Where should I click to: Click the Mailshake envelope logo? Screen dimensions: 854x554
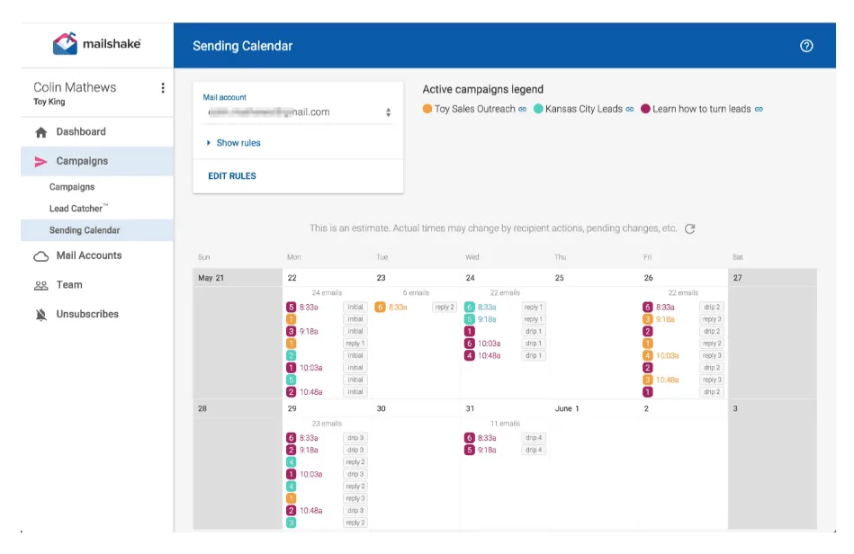coord(63,42)
